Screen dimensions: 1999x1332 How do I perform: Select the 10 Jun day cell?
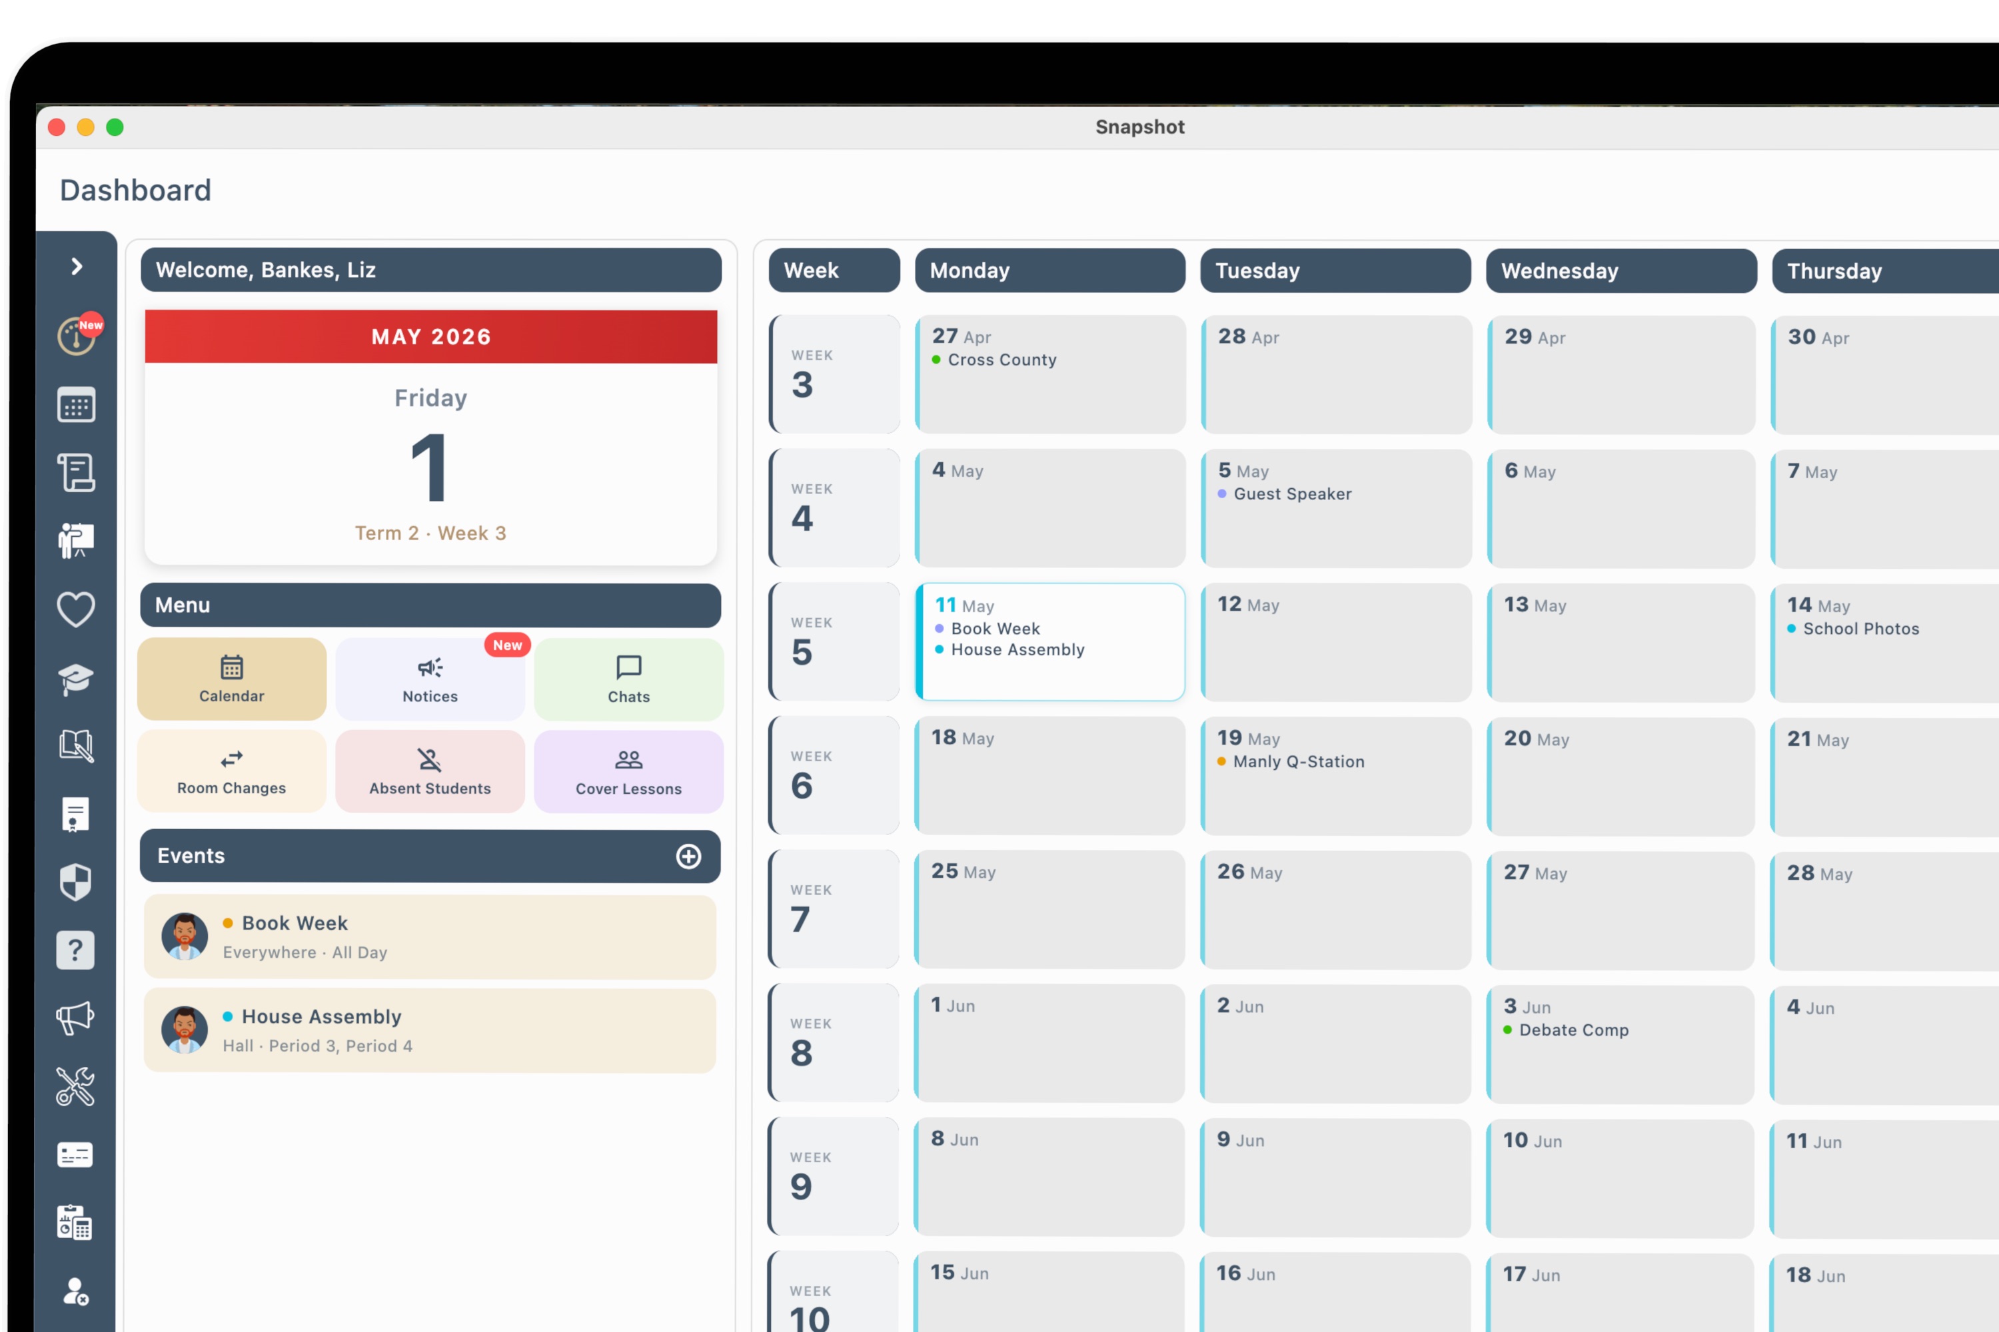(x=1622, y=1177)
